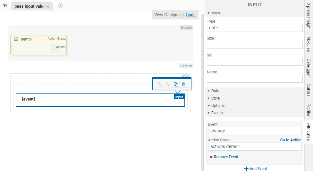The height and width of the screenshot is (171, 313).
Task: Expand the Data section
Action: tap(215, 91)
